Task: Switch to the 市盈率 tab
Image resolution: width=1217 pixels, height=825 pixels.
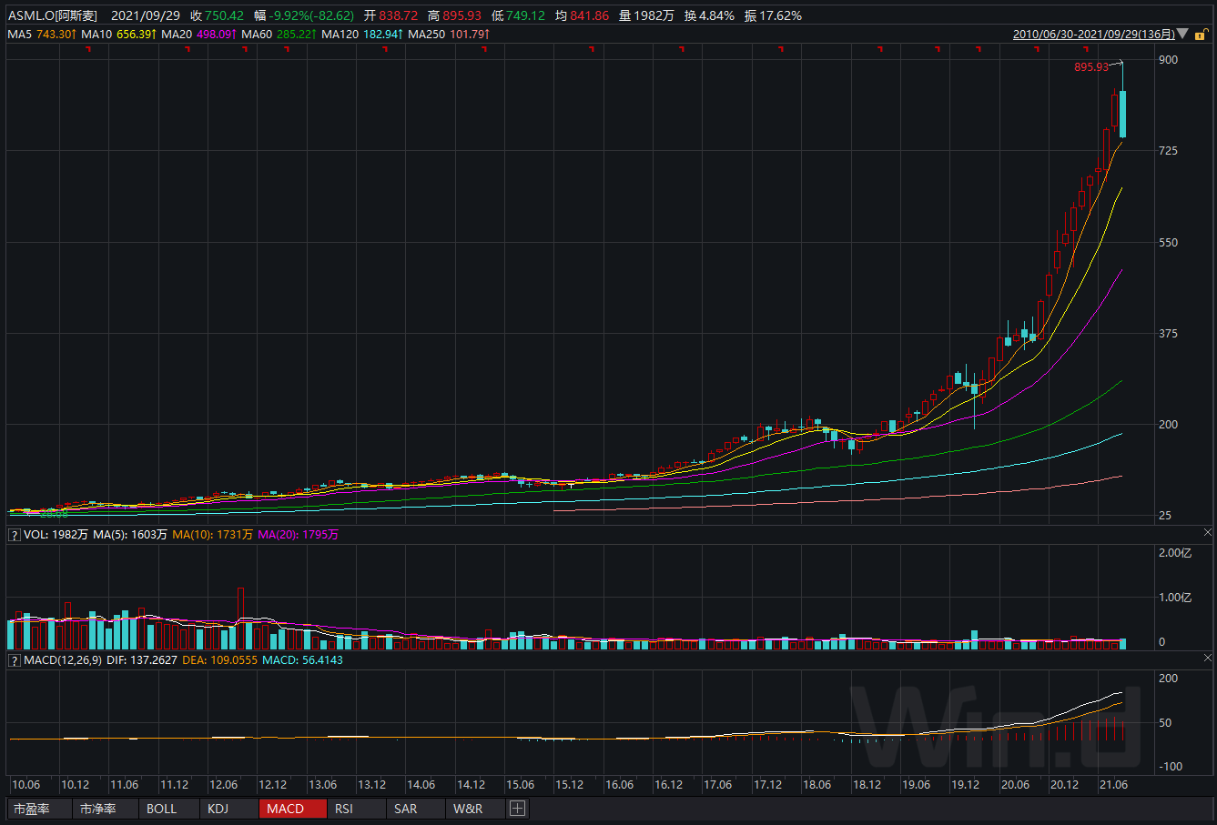Action: [39, 809]
